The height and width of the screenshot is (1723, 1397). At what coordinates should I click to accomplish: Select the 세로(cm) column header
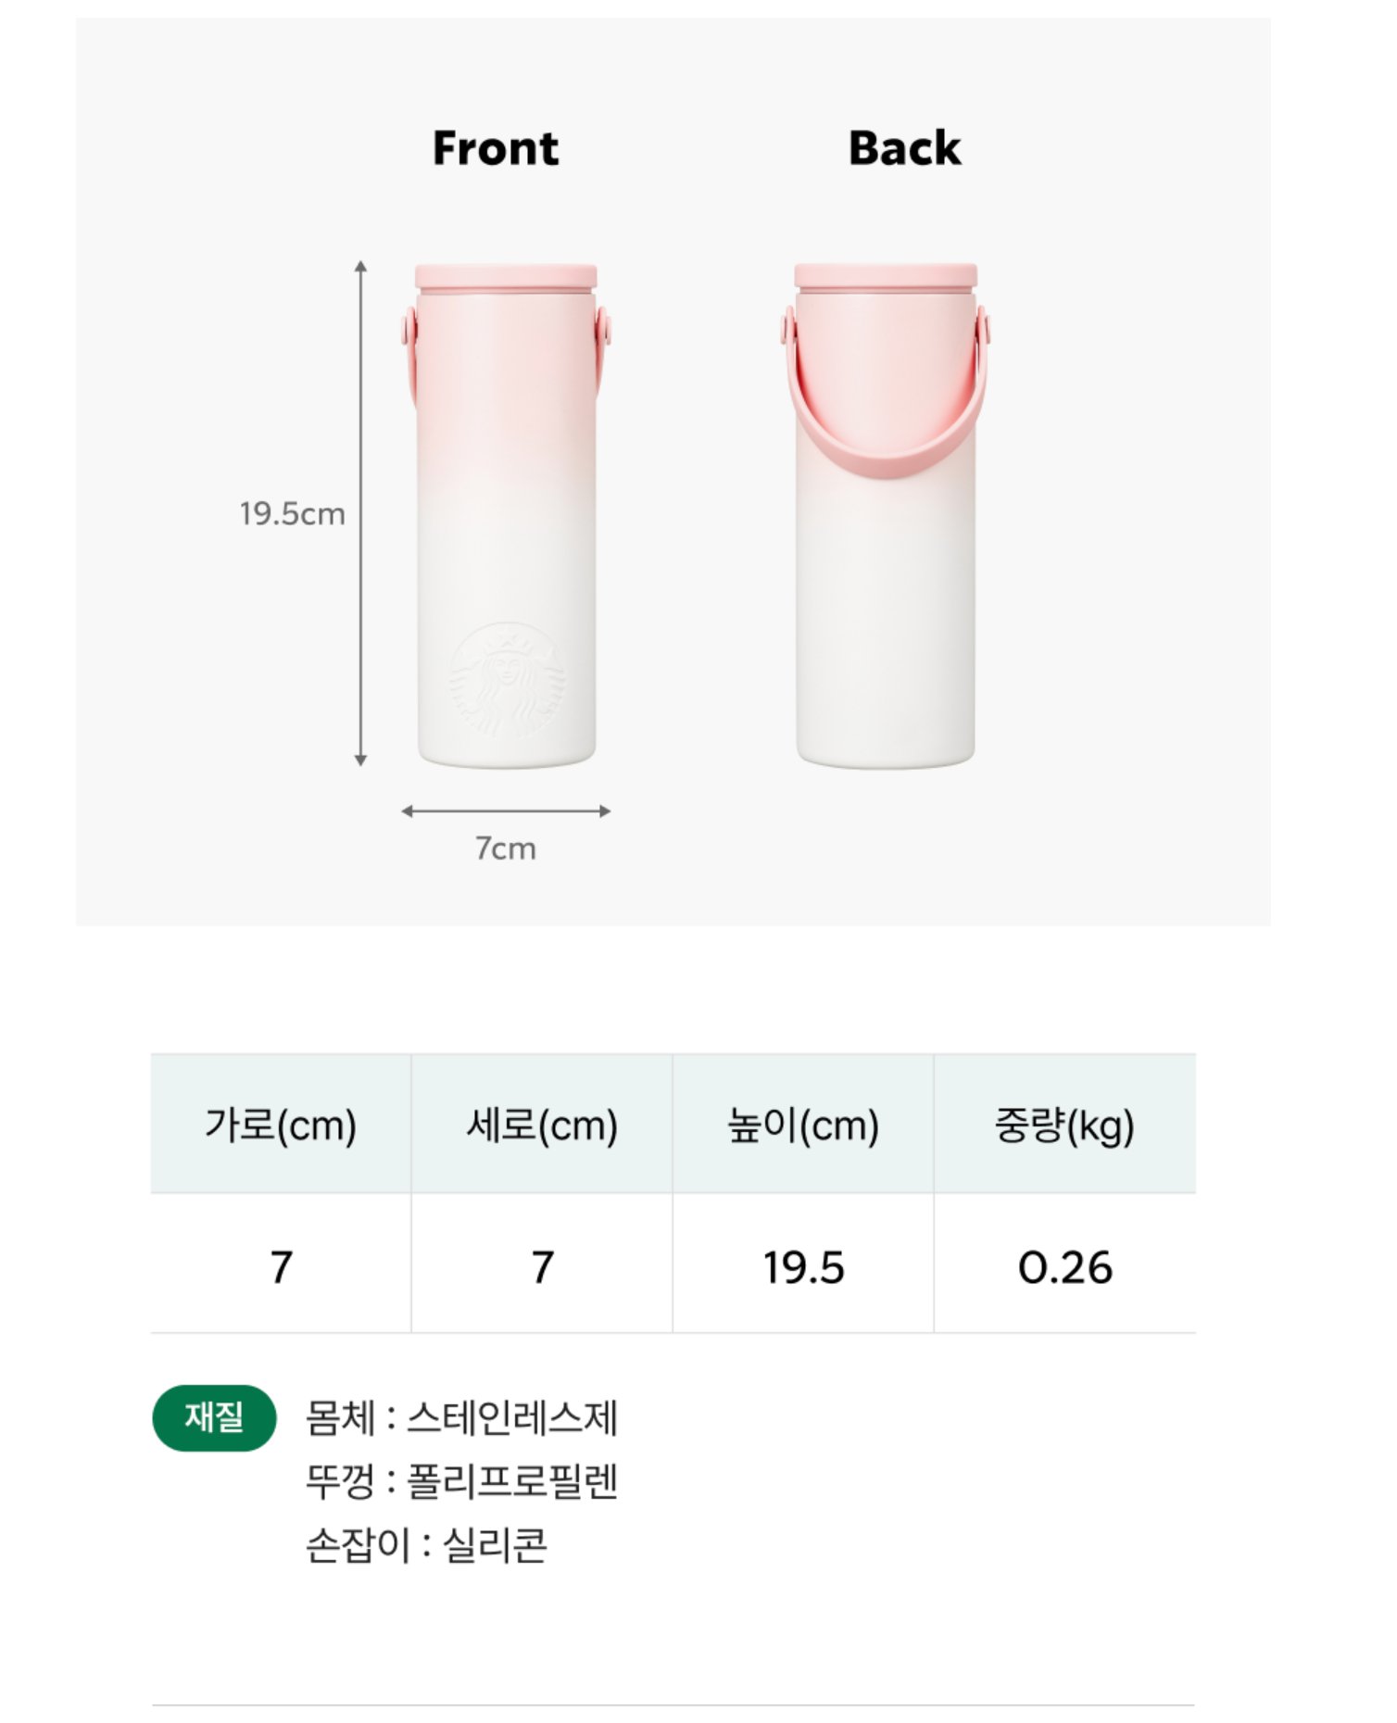click(542, 1124)
